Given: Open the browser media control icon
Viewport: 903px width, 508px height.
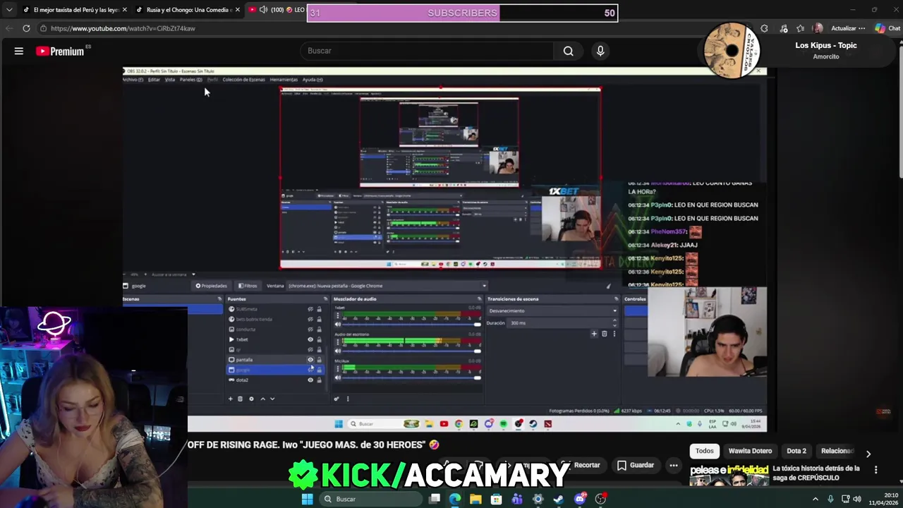Looking at the screenshot, I should click(x=783, y=28).
